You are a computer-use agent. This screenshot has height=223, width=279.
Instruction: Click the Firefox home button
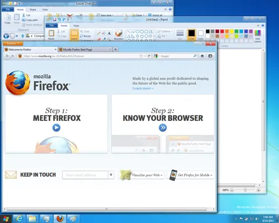coord(202,56)
